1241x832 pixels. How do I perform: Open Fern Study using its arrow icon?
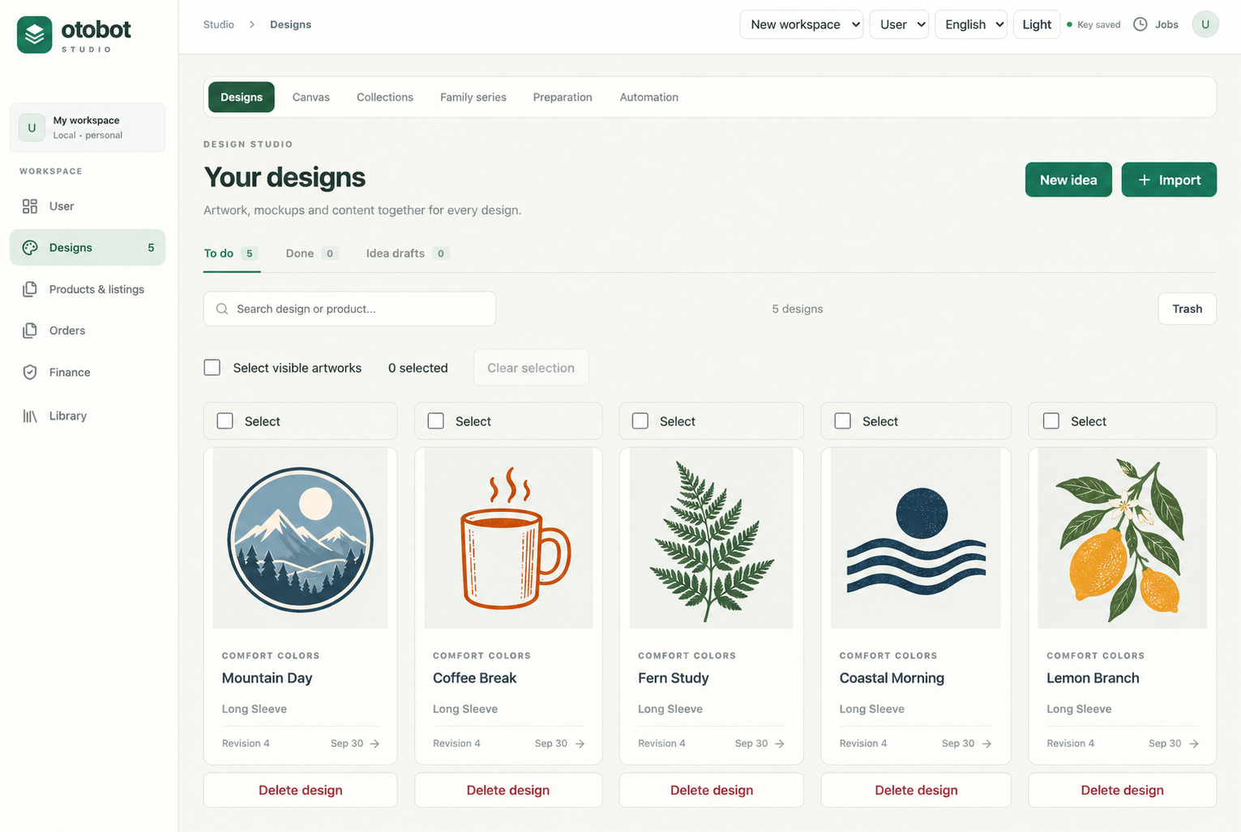(x=780, y=744)
